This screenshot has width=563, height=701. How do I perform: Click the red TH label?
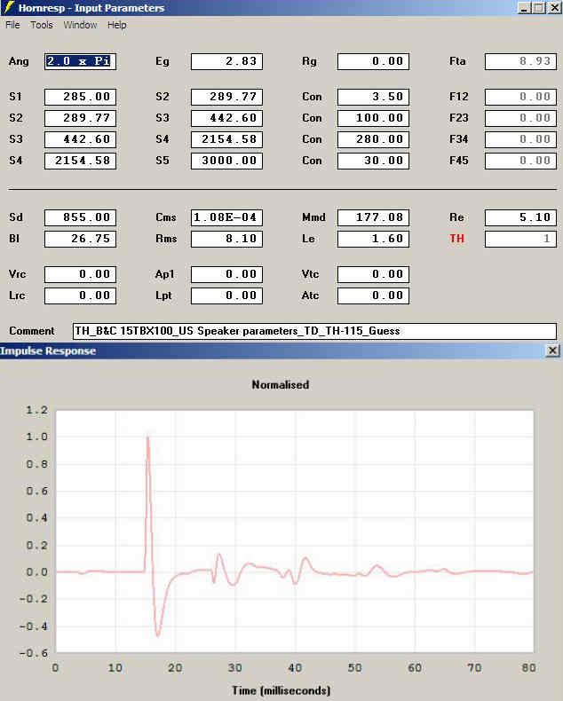[x=457, y=239]
